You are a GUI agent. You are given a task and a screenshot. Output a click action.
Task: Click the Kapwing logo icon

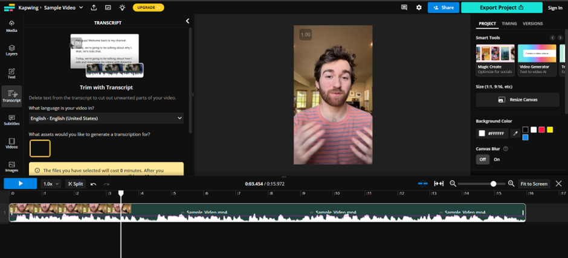pyautogui.click(x=9, y=7)
